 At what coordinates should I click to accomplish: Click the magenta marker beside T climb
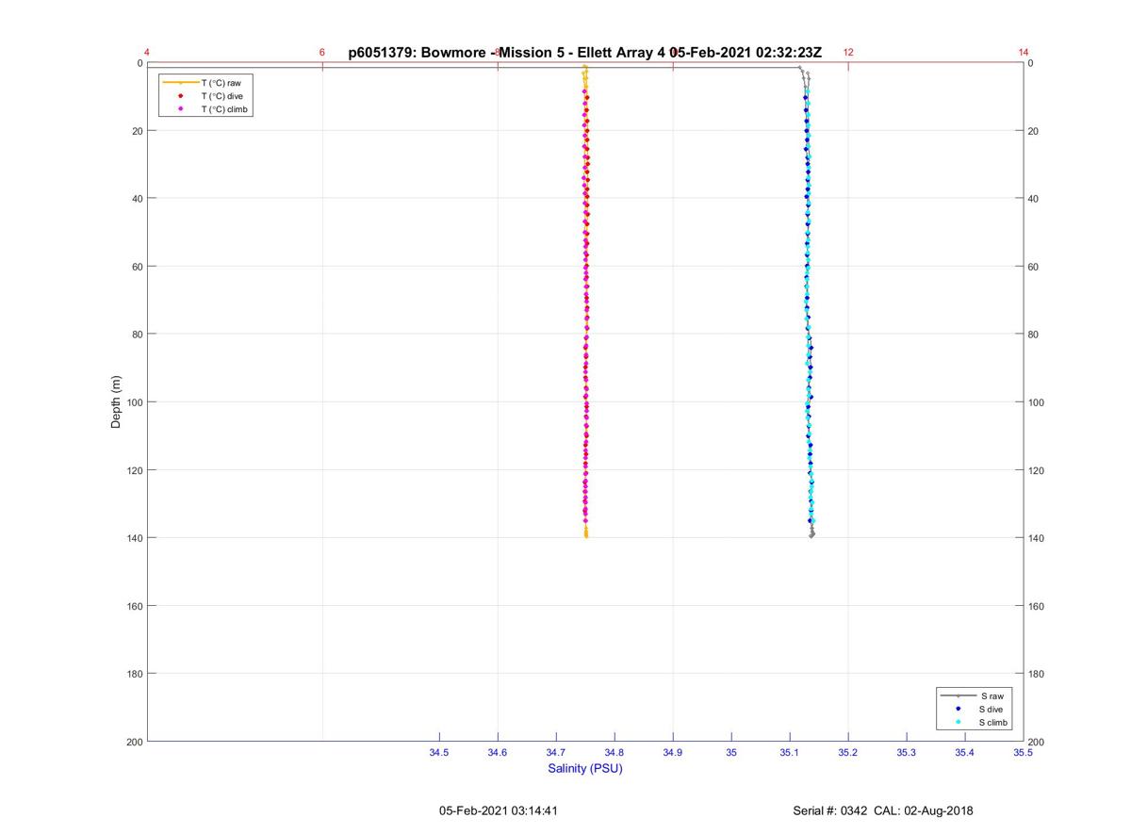point(180,109)
